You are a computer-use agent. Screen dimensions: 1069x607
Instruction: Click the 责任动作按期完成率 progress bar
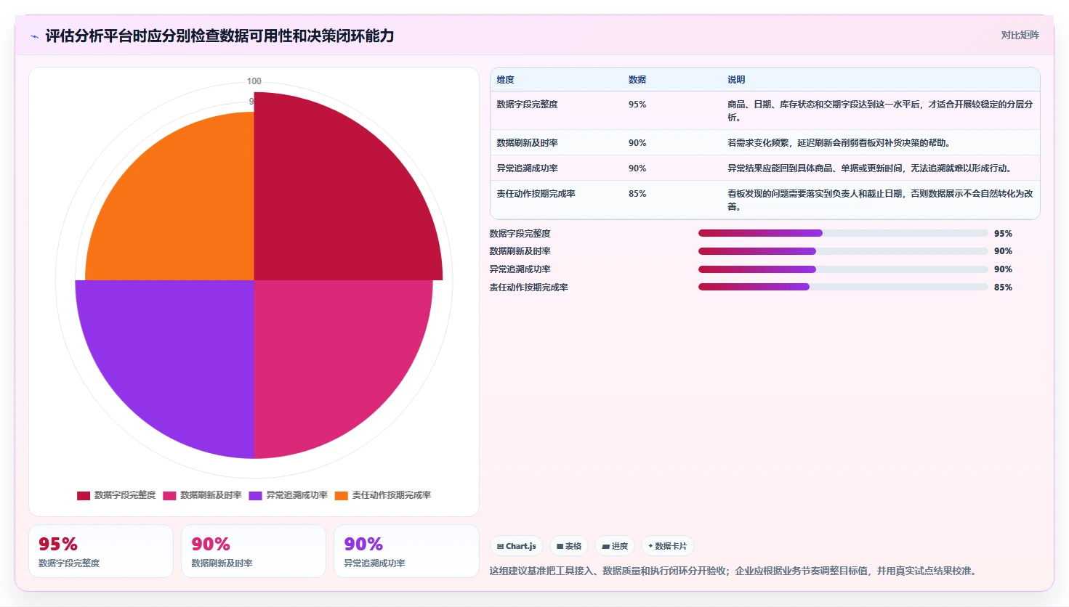(843, 287)
